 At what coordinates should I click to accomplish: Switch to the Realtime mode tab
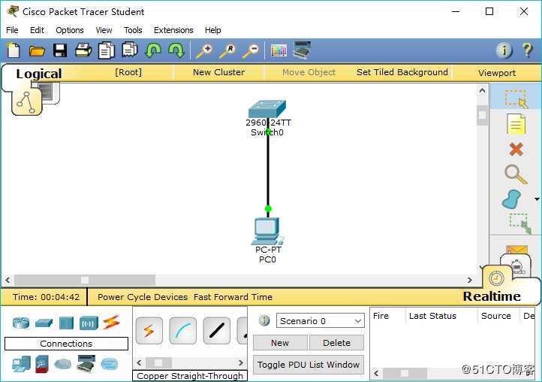pyautogui.click(x=492, y=296)
